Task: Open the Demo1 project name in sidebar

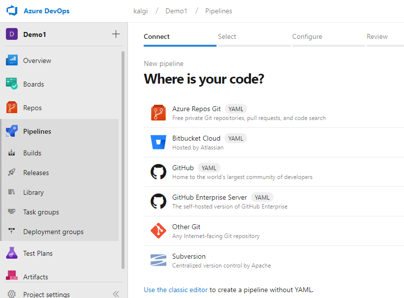Action: 34,34
